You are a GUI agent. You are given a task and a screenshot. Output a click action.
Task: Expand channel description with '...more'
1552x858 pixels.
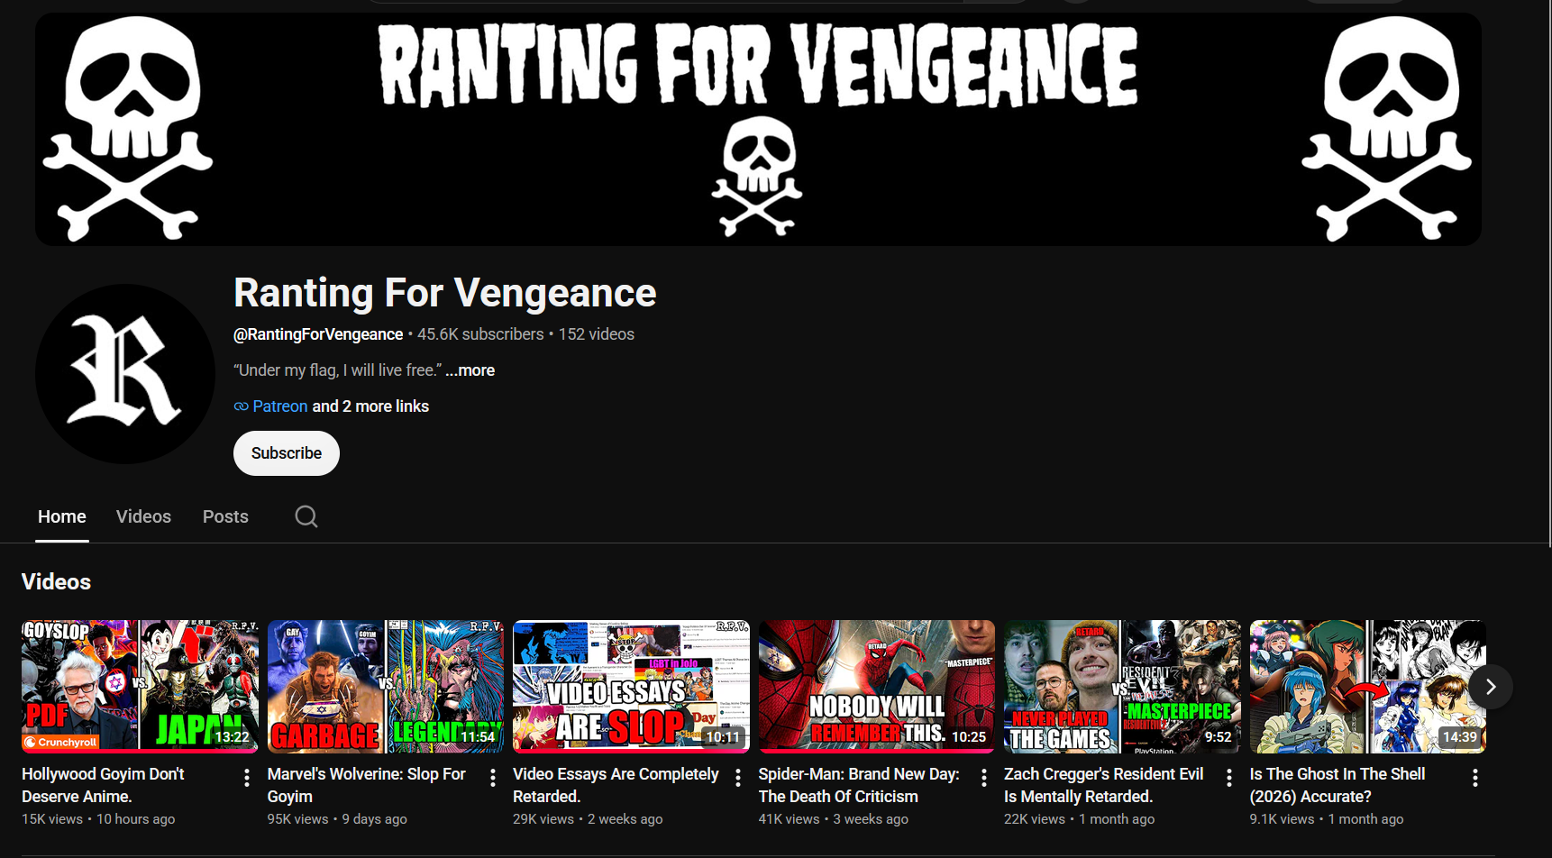tap(470, 370)
